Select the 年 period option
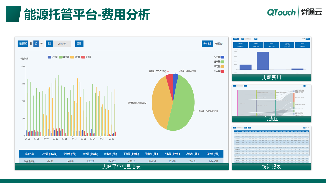Image resolution: width=326 pixels, height=183 pixels. tap(42, 43)
